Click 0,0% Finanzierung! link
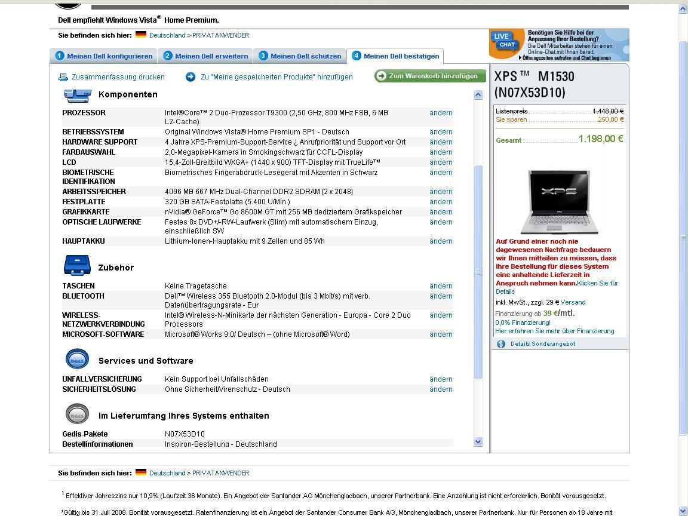 [523, 322]
